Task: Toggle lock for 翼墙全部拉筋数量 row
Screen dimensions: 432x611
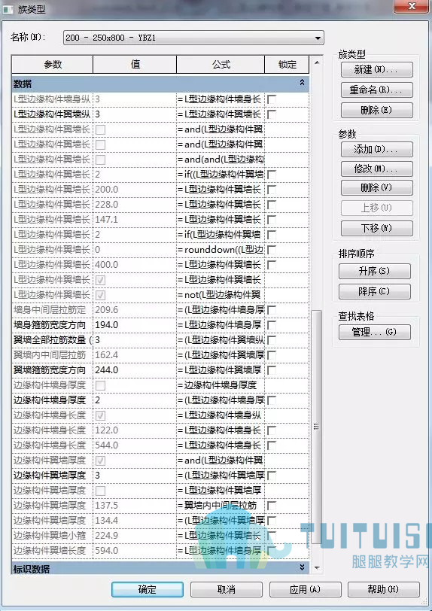Action: click(272, 340)
